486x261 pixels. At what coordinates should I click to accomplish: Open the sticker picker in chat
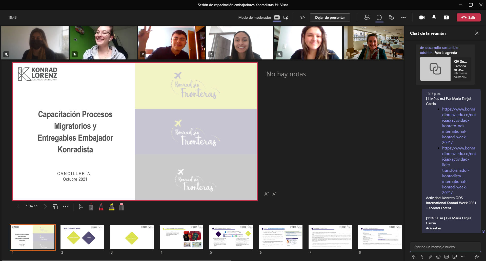point(455,257)
